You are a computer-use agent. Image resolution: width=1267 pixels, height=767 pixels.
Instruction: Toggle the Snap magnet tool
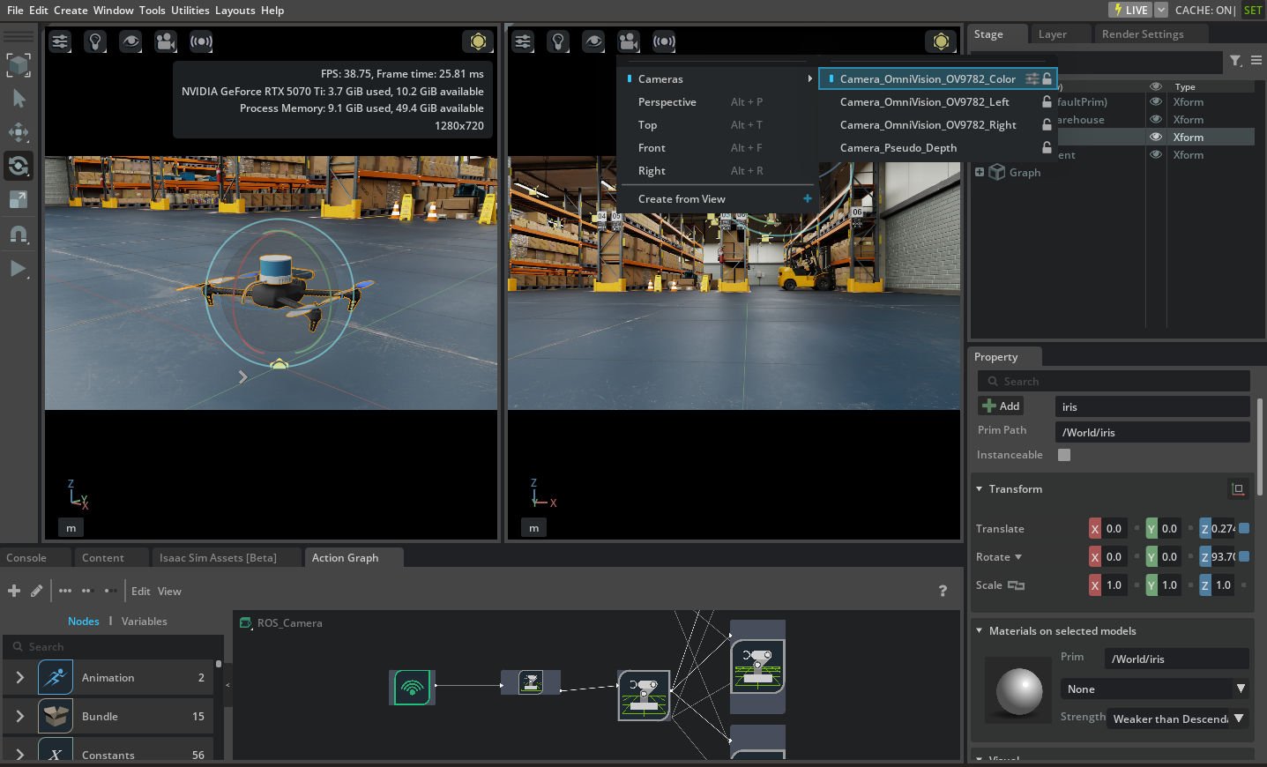(19, 235)
